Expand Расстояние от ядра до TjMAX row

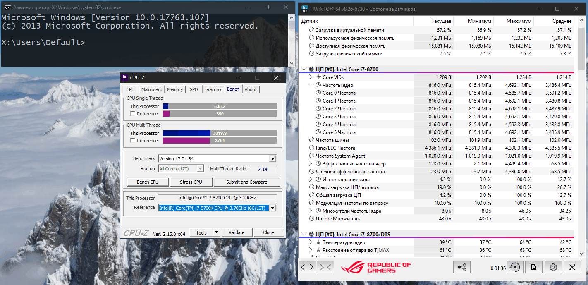click(x=311, y=250)
